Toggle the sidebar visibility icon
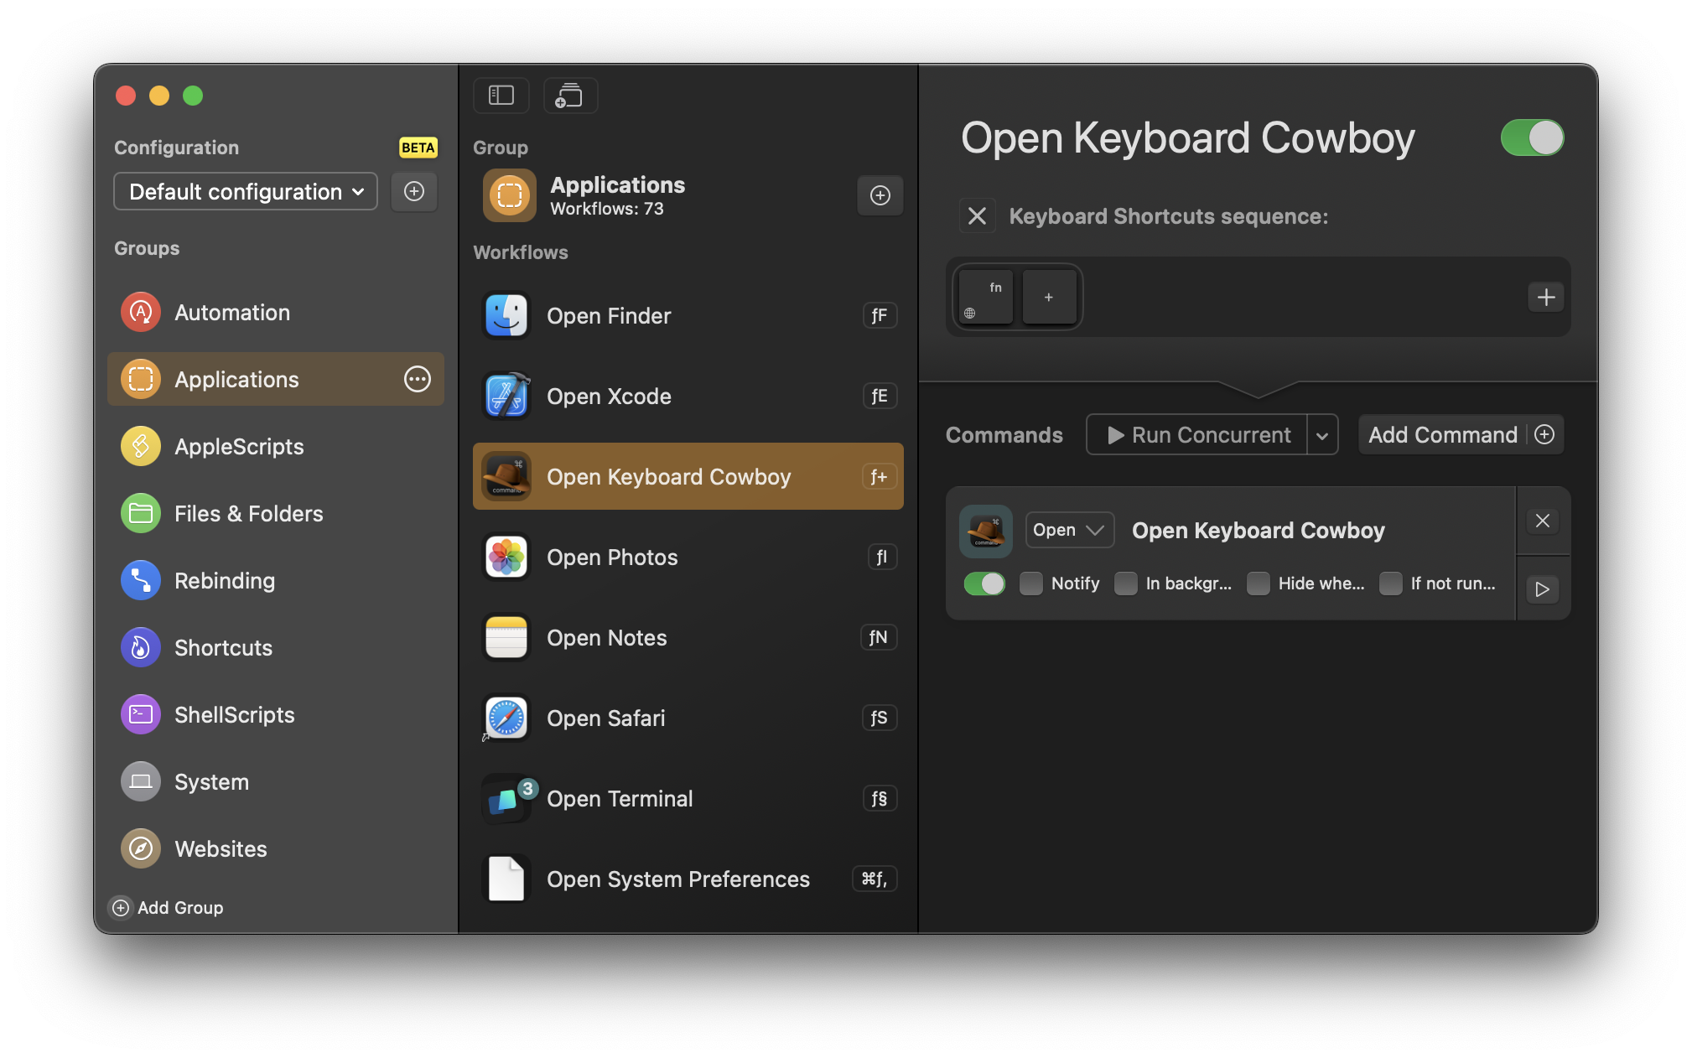1692x1058 pixels. point(501,96)
